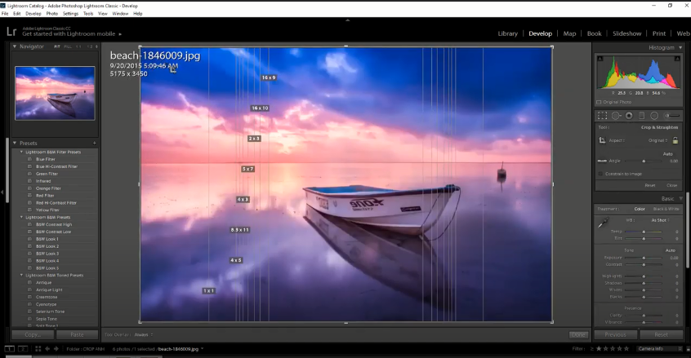This screenshot has width=691, height=358.
Task: Add a new preset with plus icon
Action: click(x=95, y=143)
